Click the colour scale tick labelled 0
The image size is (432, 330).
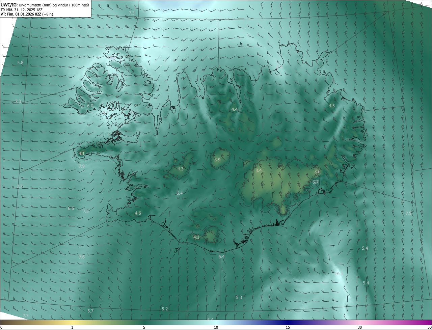point(1,327)
